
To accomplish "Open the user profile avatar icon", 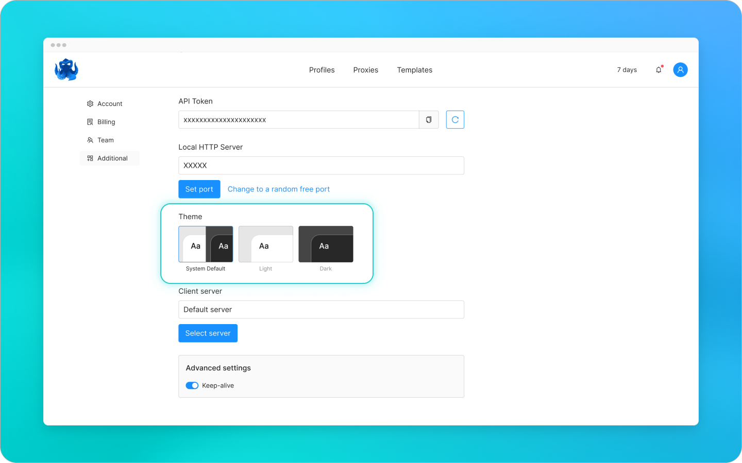I will click(x=680, y=69).
